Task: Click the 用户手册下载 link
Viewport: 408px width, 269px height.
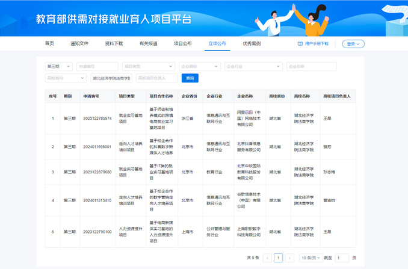Action: (317, 44)
